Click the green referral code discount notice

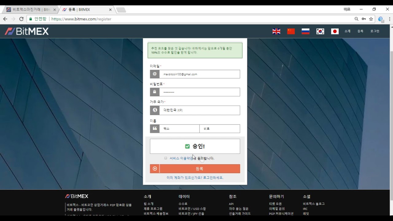[195, 50]
